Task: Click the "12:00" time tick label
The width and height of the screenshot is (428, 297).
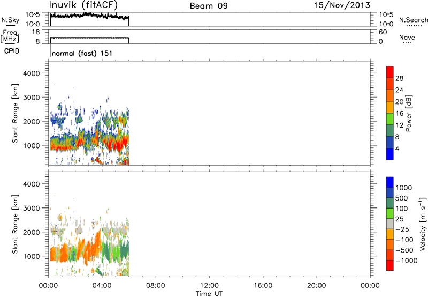Action: (209, 286)
